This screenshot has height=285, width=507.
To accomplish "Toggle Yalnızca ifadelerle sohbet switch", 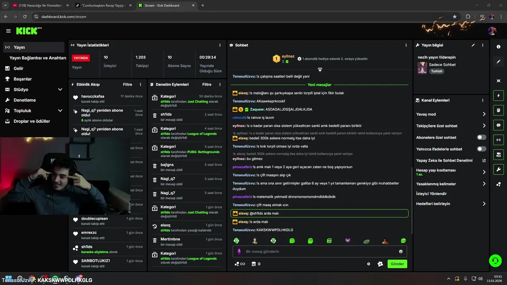I will pyautogui.click(x=482, y=149).
